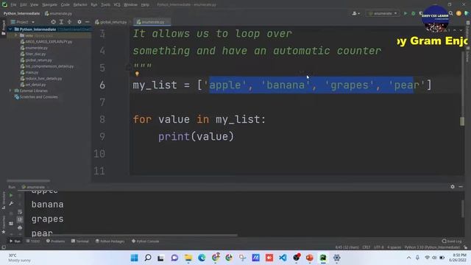
Task: Click the CRLF line separator in status bar
Action: pos(366,247)
